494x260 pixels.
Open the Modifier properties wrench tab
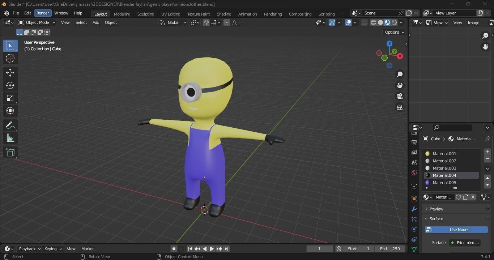pyautogui.click(x=414, y=209)
